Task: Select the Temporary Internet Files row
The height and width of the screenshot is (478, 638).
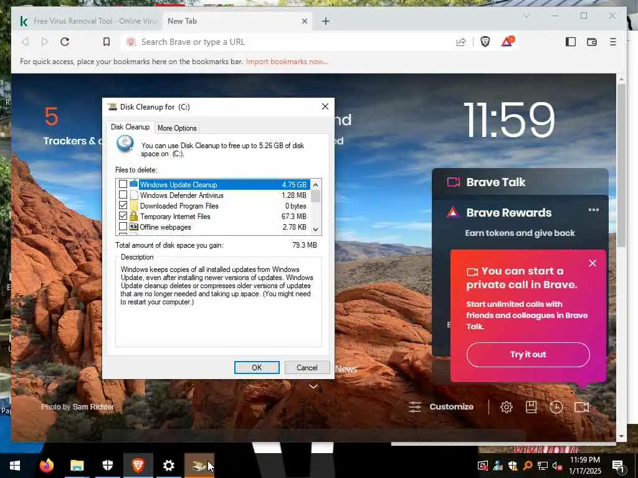Action: [x=213, y=216]
